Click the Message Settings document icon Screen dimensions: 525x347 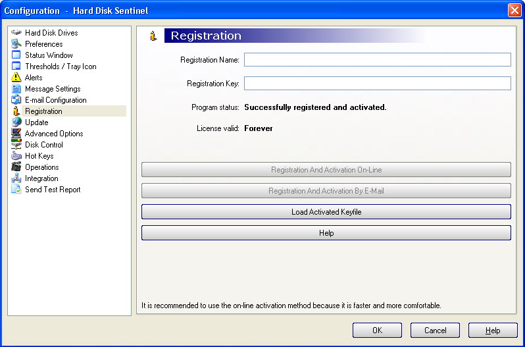click(x=16, y=88)
